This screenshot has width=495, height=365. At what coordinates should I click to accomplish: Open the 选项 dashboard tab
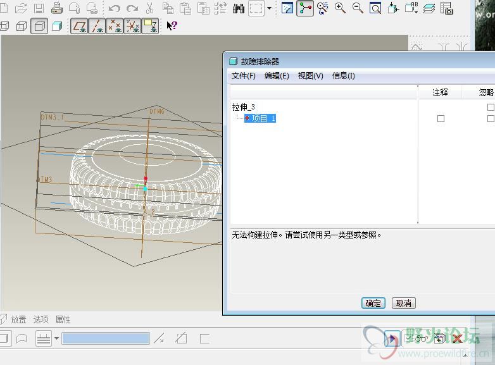click(x=41, y=319)
